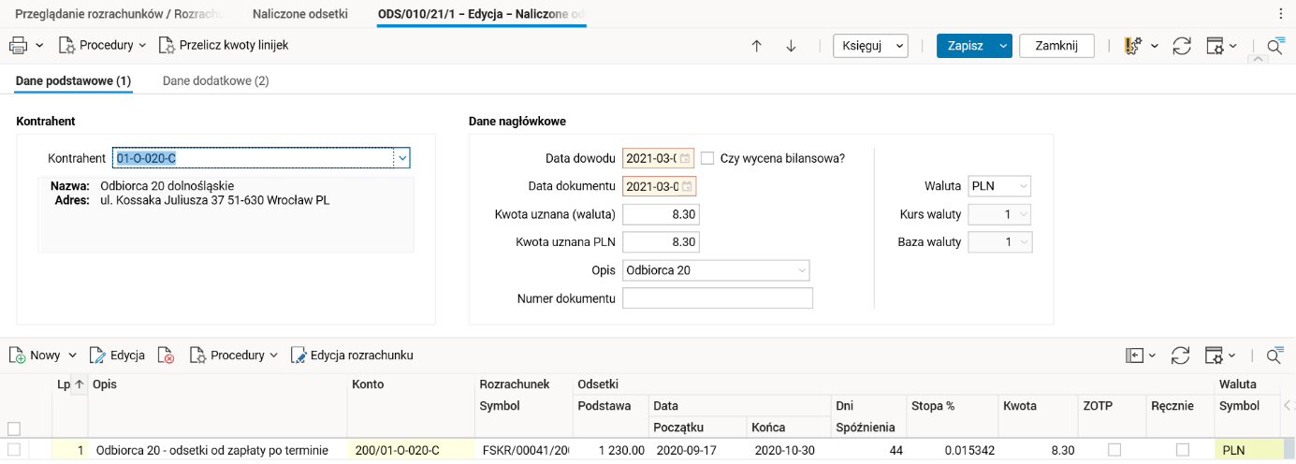Click the grid refresh icon
Screen dimensions: 1296x464
tap(1181, 355)
